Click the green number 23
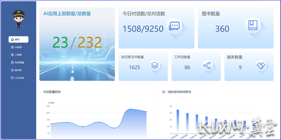Screen dimensions: 281x140 [x=60, y=42]
